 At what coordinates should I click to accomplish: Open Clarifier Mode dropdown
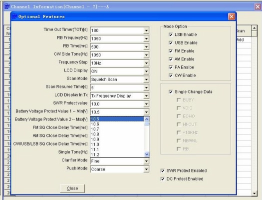coord(146,161)
